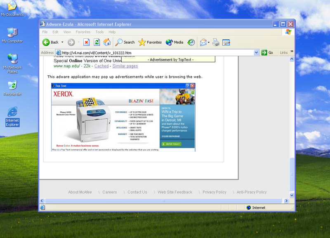The width and height of the screenshot is (330, 238).
Task: Print the current page
Action: click(x=216, y=42)
